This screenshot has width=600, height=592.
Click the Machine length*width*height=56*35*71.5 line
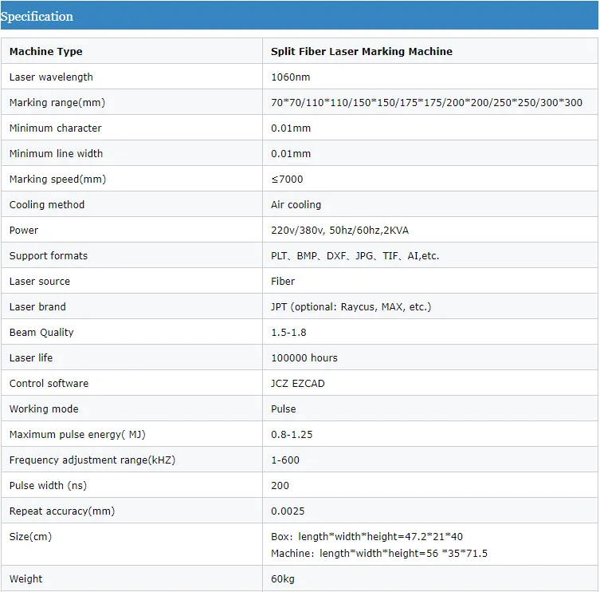379,554
